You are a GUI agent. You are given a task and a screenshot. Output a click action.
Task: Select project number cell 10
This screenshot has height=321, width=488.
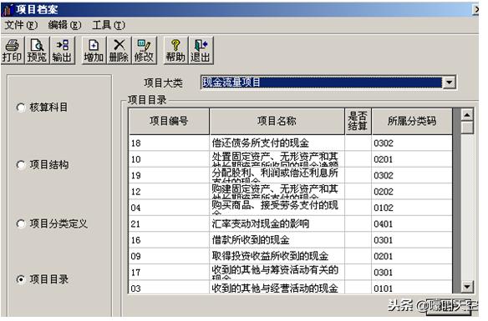169,159
